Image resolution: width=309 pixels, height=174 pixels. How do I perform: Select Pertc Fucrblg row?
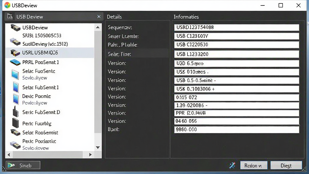50,124
